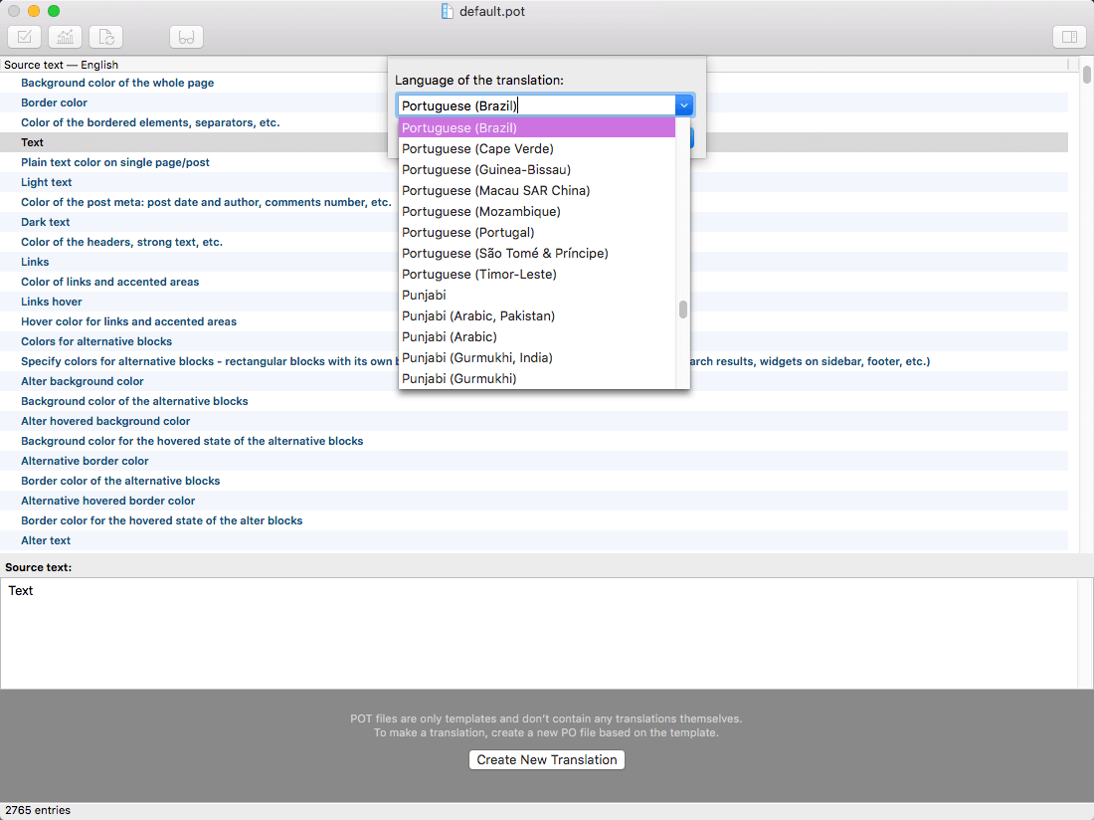Click the Update from source toolbar icon
This screenshot has width=1094, height=820.
point(106,37)
